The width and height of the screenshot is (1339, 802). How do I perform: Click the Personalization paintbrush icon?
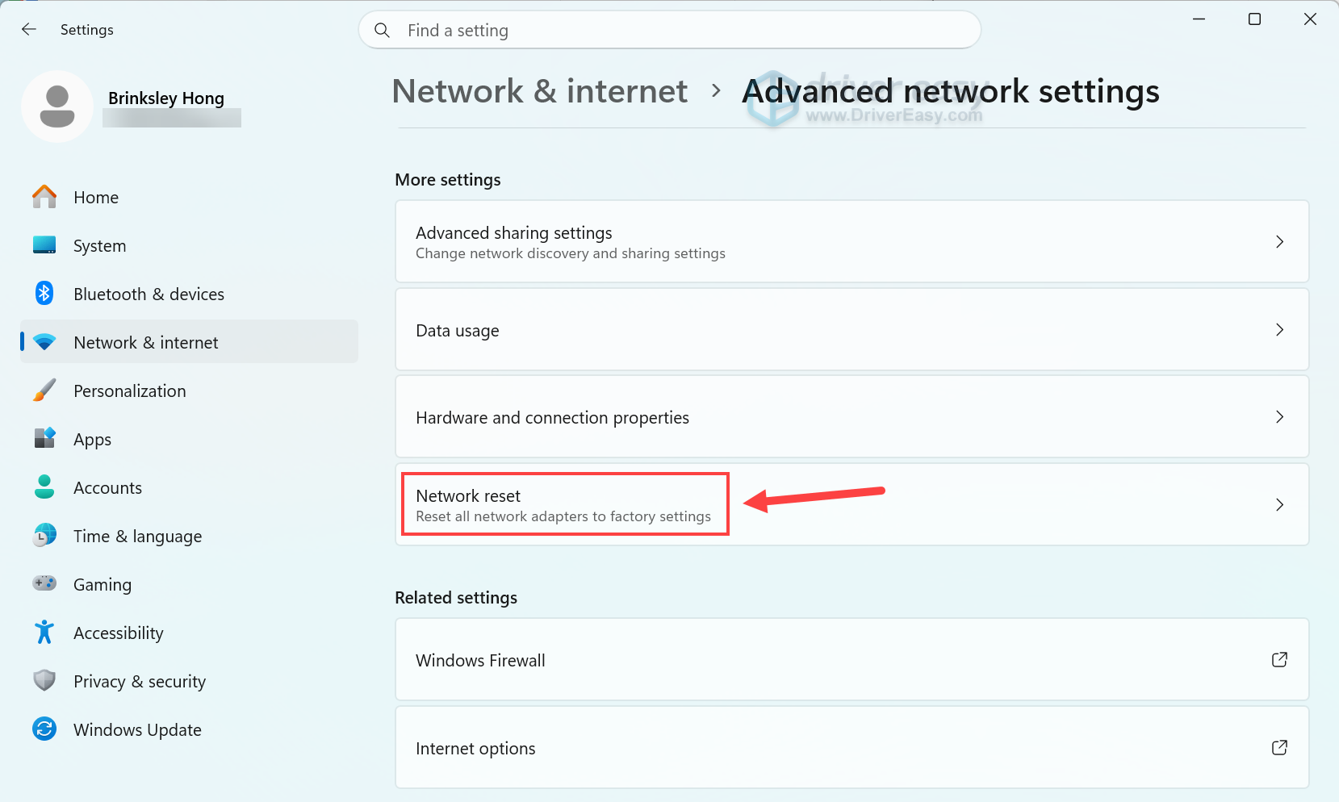click(x=44, y=391)
